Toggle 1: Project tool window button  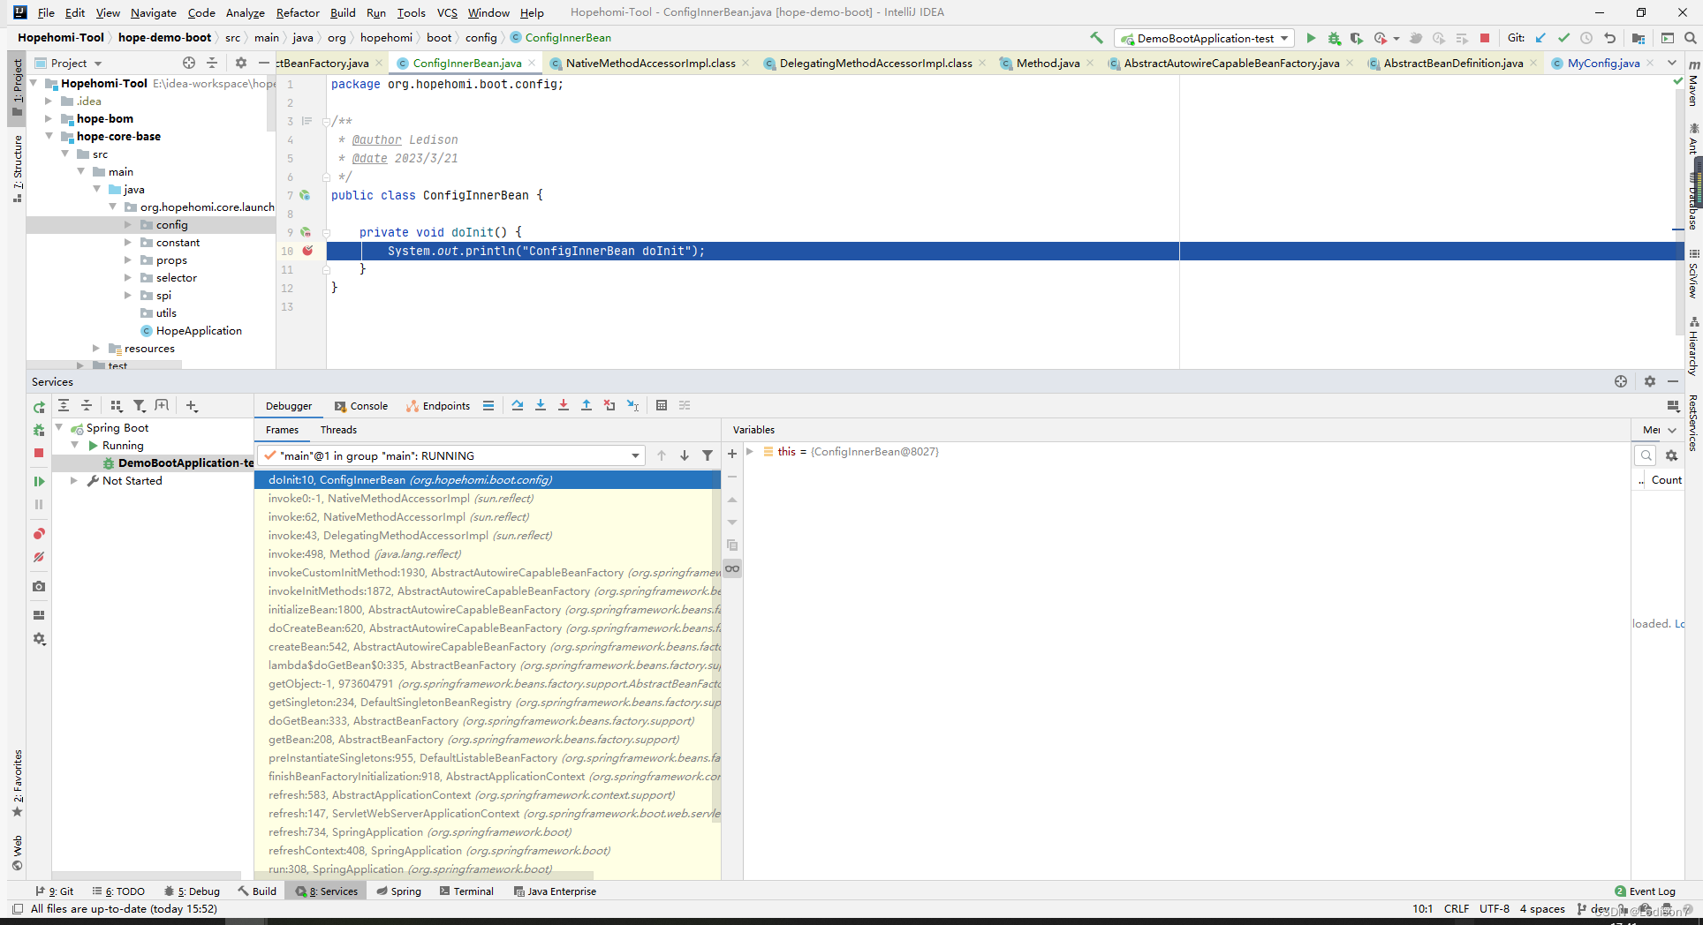(17, 88)
